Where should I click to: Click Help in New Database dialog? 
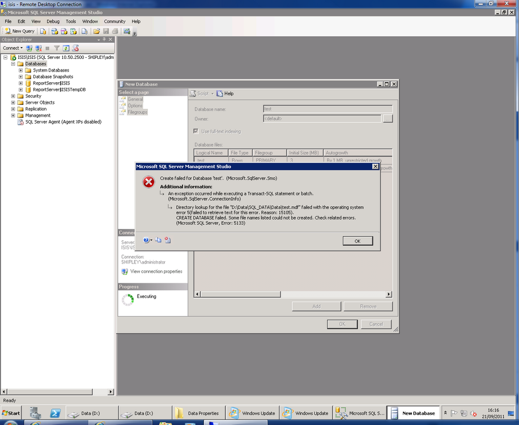pos(225,93)
